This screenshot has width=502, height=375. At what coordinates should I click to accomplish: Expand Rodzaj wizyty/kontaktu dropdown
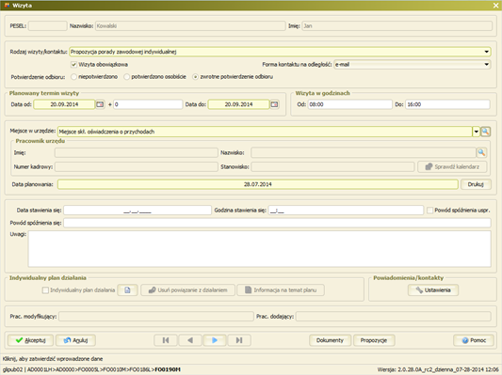click(x=486, y=52)
